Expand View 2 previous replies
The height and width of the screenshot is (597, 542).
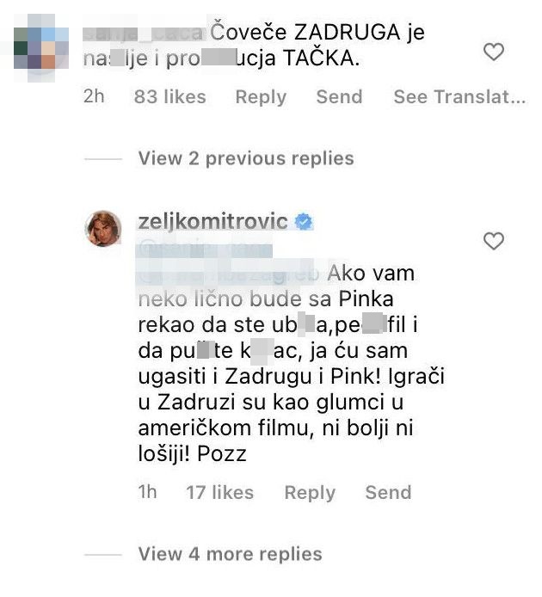(x=246, y=158)
